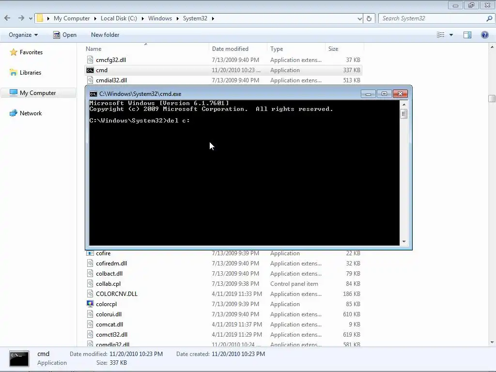
Task: Select the collab.cpl file
Action: [x=108, y=284]
